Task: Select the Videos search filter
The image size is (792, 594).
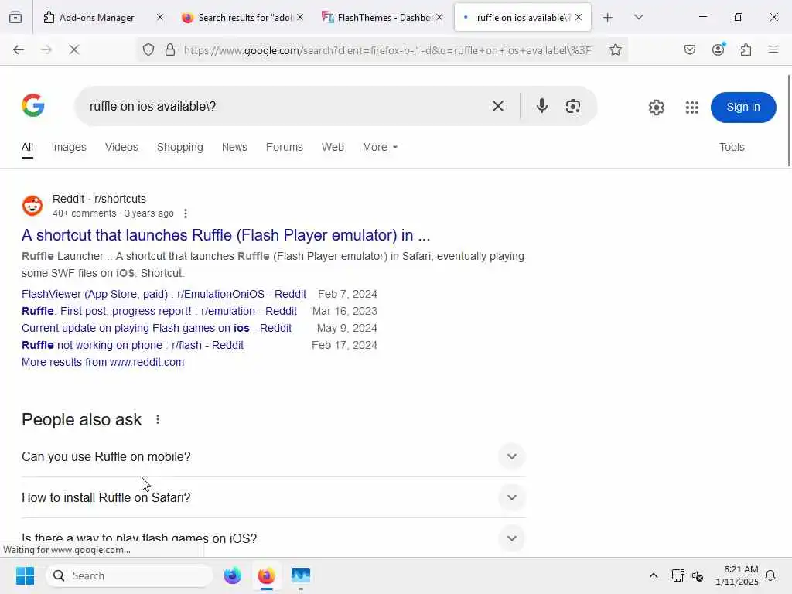Action: pyautogui.click(x=121, y=147)
